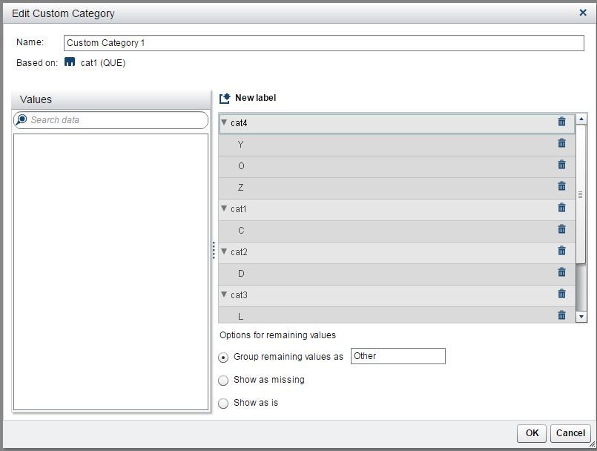Remove value C using trash icon
The height and width of the screenshot is (451, 597).
coord(561,229)
